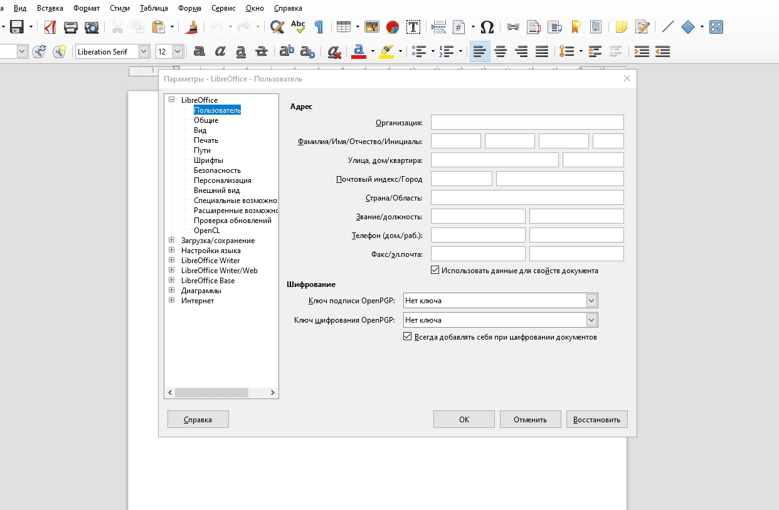Open the 'Сервис' menu

click(224, 8)
